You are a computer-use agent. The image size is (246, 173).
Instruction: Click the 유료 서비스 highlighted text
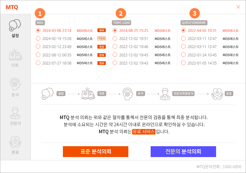[144, 132]
